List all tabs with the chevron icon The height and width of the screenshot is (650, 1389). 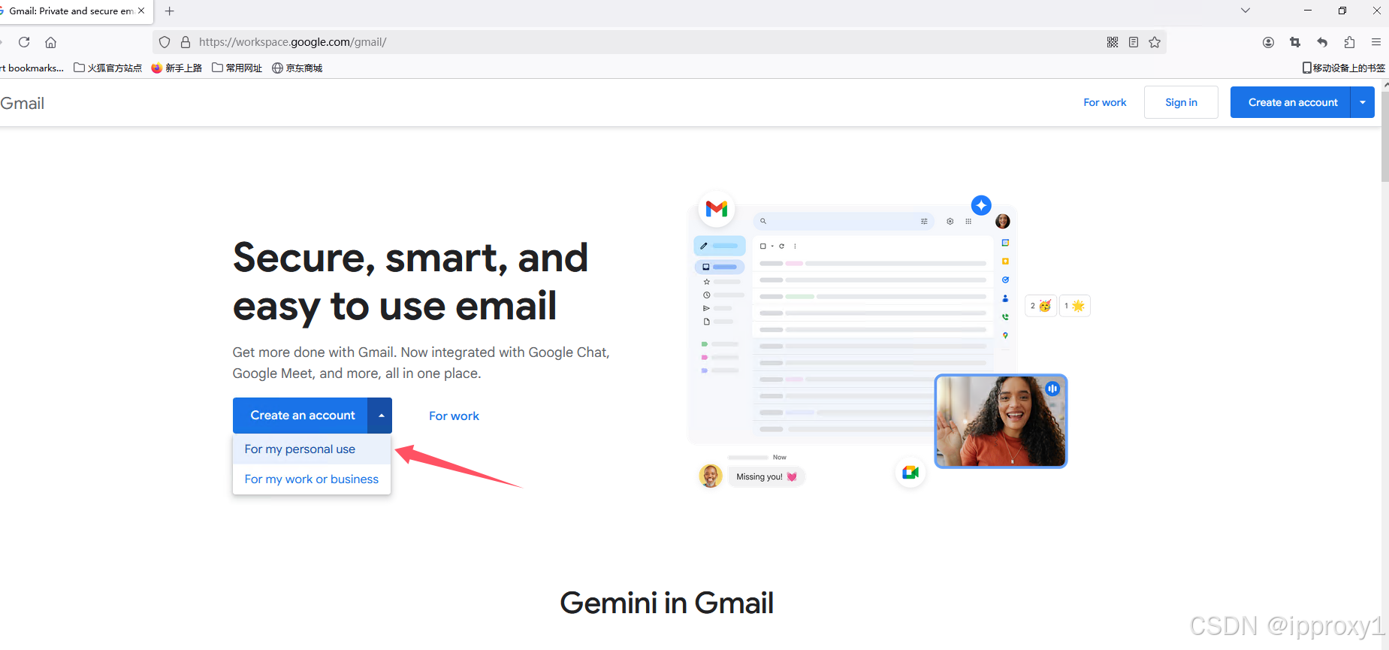1246,11
